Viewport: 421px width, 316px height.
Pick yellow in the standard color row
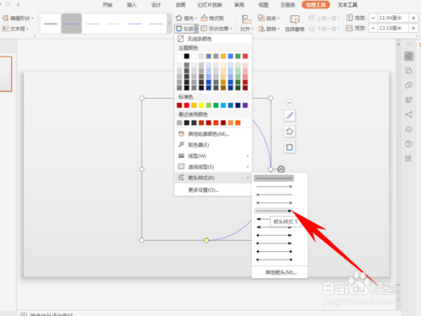coord(201,105)
